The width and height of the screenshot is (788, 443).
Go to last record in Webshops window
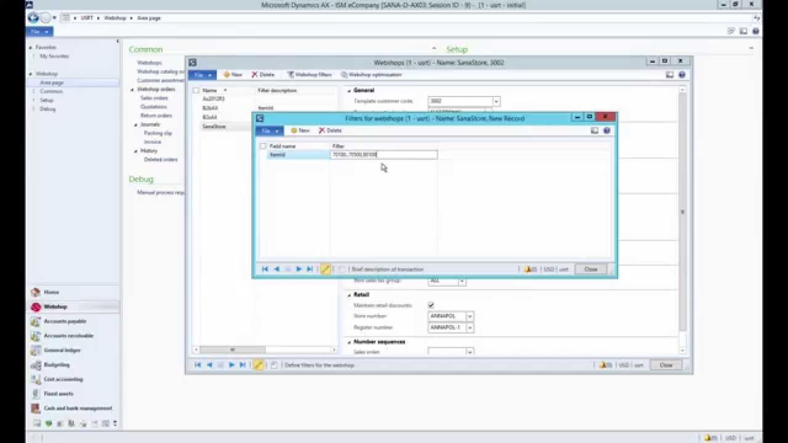tap(243, 365)
